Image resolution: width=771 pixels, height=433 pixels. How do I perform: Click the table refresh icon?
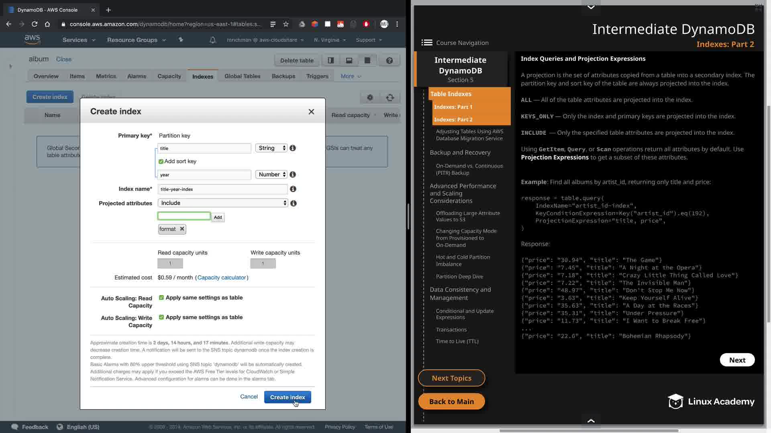coord(390,97)
